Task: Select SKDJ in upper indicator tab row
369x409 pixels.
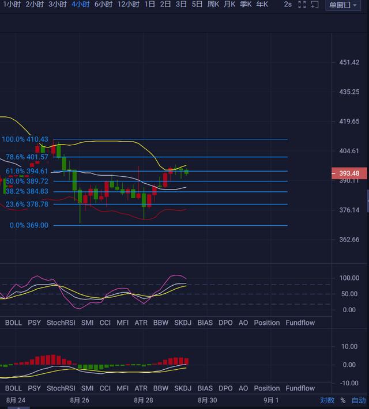Action: tap(183, 323)
